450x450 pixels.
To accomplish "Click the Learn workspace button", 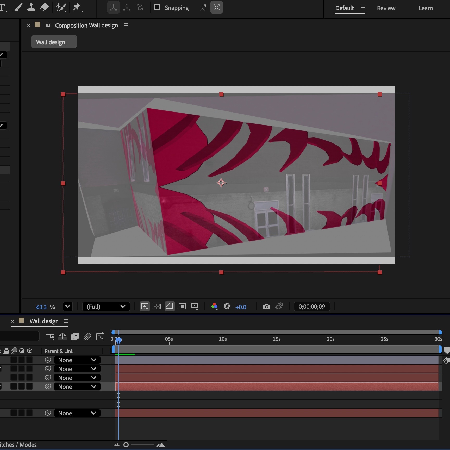I will pyautogui.click(x=426, y=8).
